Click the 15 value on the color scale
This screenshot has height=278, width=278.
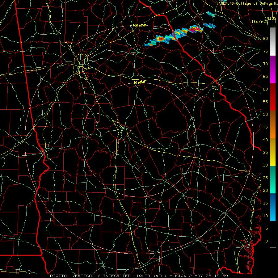click(x=265, y=203)
